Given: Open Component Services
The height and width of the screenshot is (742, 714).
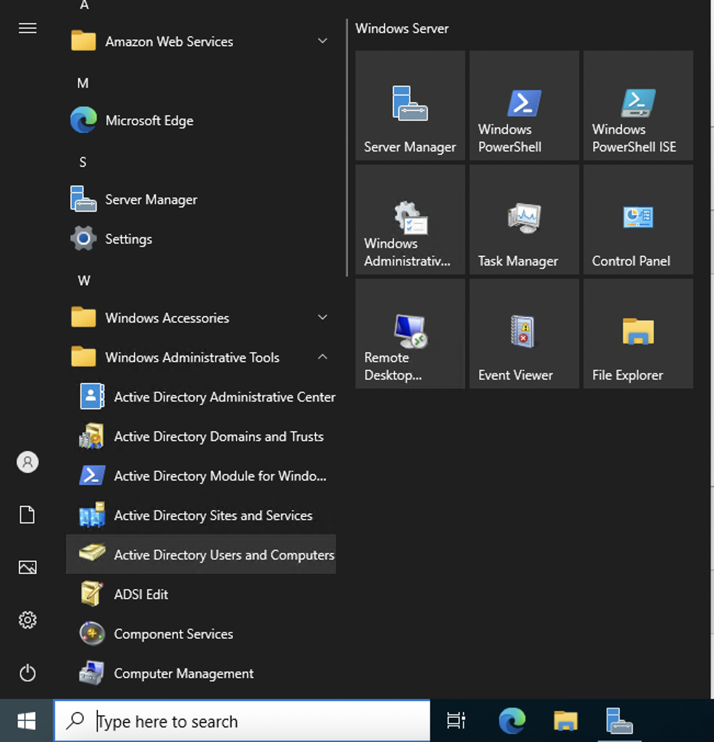Looking at the screenshot, I should 201,634.
